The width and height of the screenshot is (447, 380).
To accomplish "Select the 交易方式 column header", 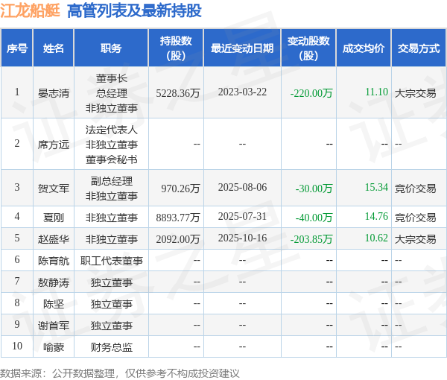I will click(419, 48).
